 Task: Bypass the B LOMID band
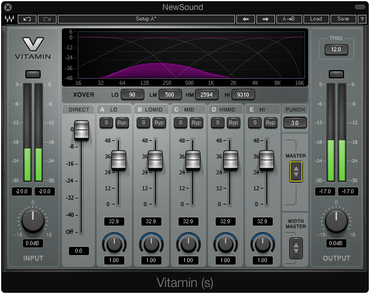click(x=159, y=123)
